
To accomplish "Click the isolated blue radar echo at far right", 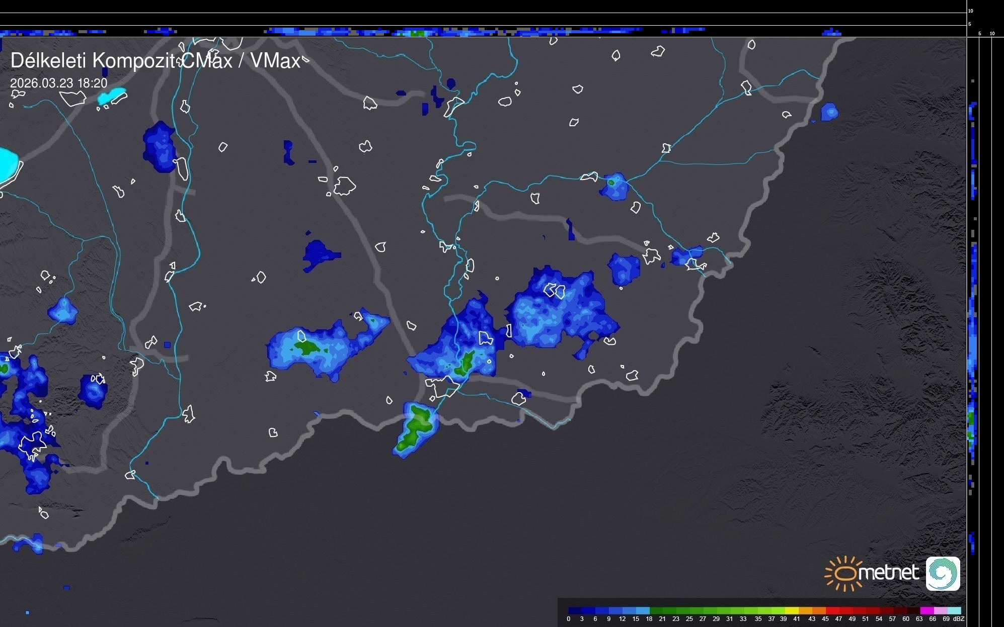I will pyautogui.click(x=829, y=112).
